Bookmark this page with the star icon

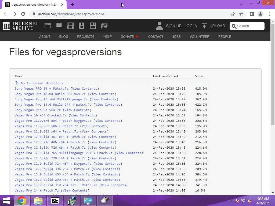coord(241,14)
